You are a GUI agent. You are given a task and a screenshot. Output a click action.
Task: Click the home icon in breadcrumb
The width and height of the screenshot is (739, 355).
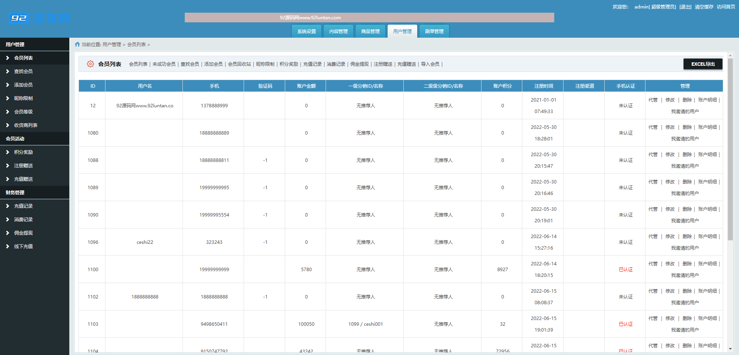click(x=77, y=44)
